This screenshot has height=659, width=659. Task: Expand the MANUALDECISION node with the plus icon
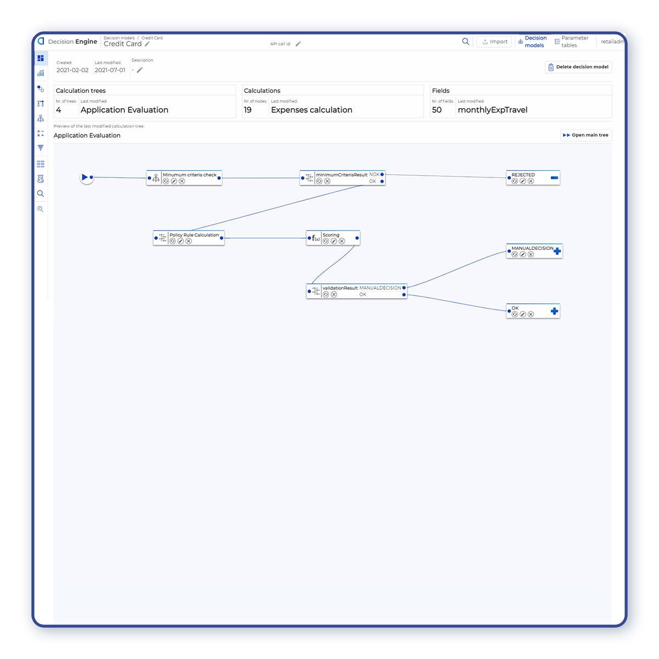click(557, 251)
